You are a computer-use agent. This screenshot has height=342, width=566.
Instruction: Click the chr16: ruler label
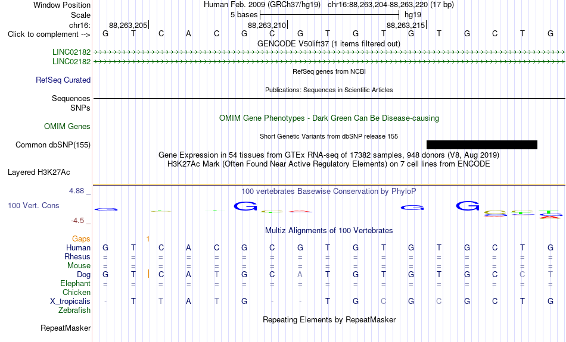pos(80,25)
